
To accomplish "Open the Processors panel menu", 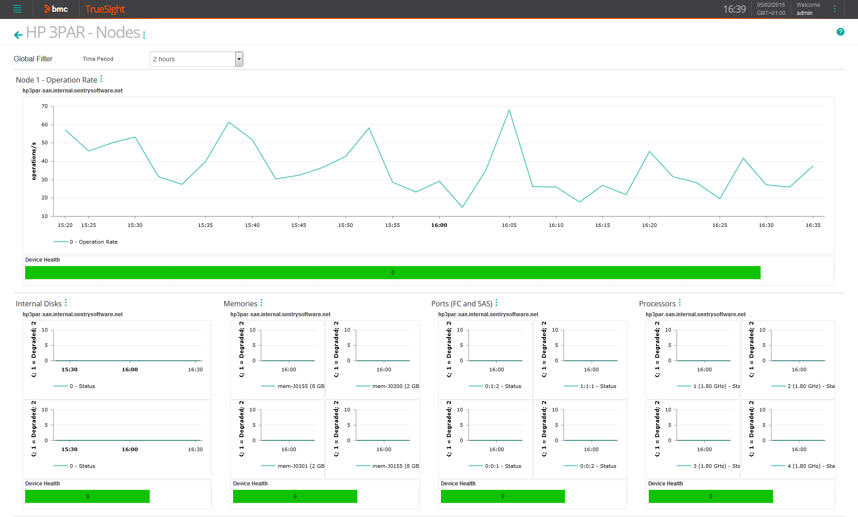I will (x=680, y=303).
